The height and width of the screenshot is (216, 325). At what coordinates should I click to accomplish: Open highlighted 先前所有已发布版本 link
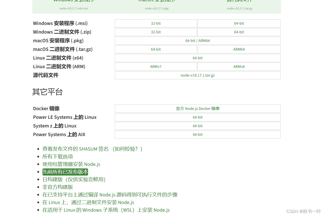click(x=65, y=172)
